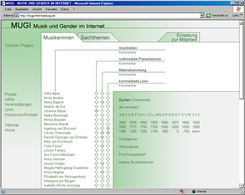This screenshot has height=195, width=245.
Task: Click the Materialsammlung diamond for Maria Baptist
Action: [x=102, y=102]
